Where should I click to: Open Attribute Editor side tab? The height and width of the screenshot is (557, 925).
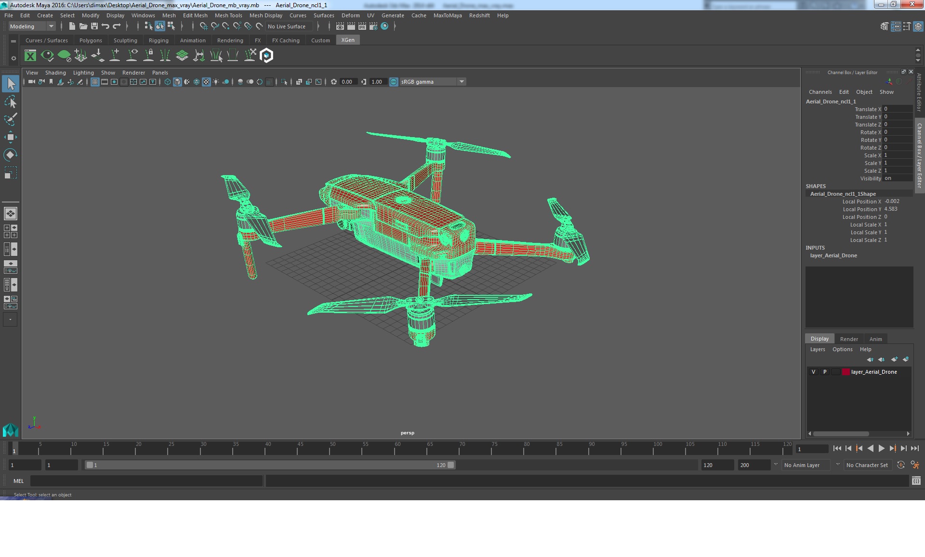(919, 92)
